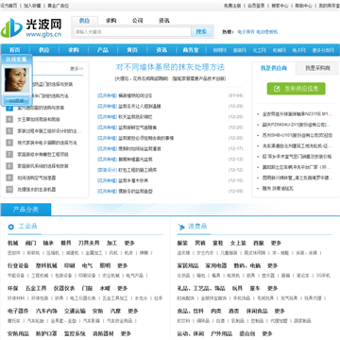Open 产品 in the blue navigation bar

103,50
